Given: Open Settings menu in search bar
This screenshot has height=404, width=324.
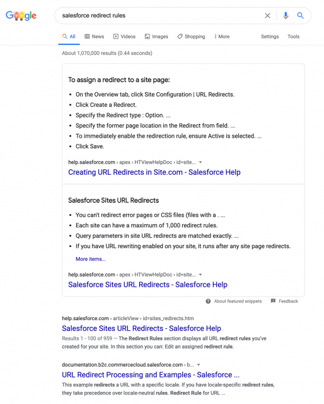Looking at the screenshot, I should click(270, 37).
